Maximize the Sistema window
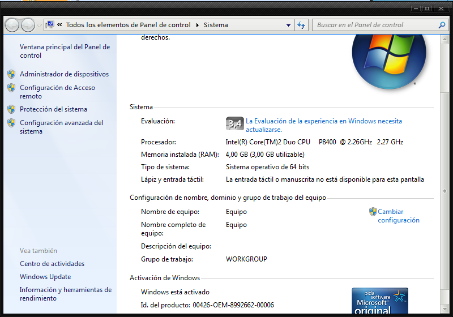The width and height of the screenshot is (453, 317). pos(427,8)
